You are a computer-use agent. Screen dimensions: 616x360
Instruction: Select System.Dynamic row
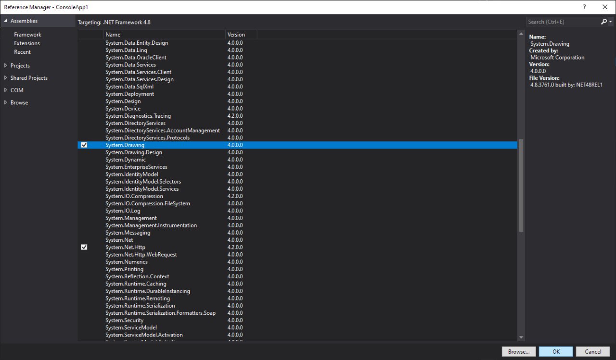pyautogui.click(x=297, y=160)
